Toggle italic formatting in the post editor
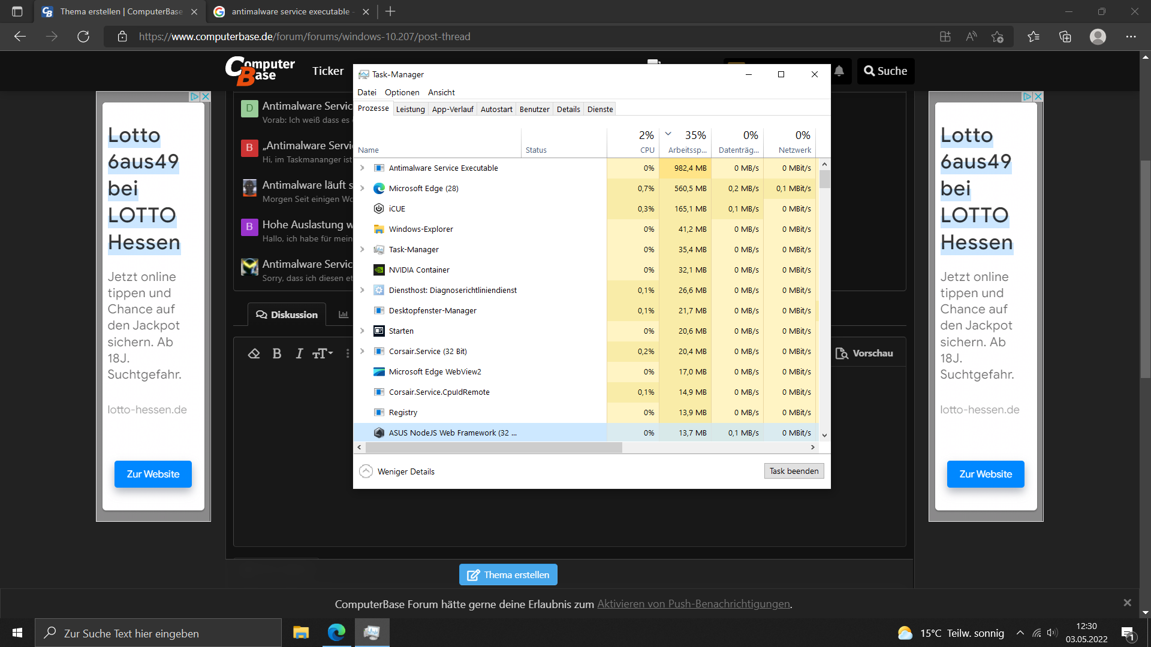 click(299, 353)
